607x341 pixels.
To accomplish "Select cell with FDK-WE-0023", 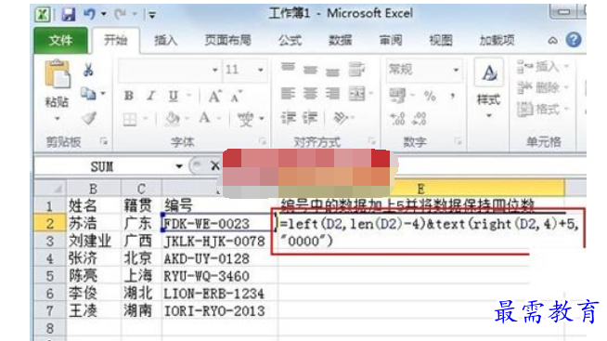I will (x=218, y=224).
